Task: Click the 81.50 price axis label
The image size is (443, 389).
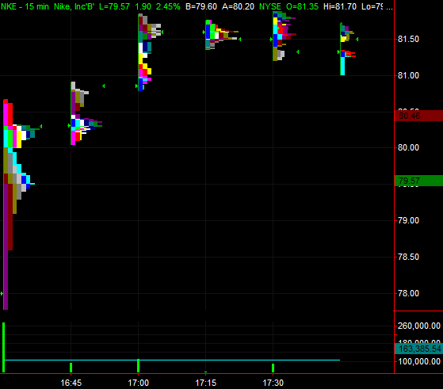Action: [408, 40]
